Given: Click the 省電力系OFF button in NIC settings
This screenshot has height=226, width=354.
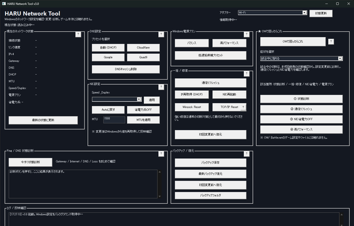Looking at the screenshot, I should pyautogui.click(x=143, y=110).
